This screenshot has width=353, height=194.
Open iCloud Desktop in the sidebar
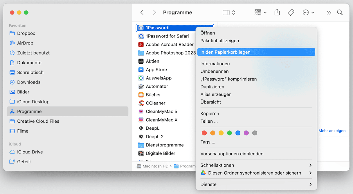67,102
